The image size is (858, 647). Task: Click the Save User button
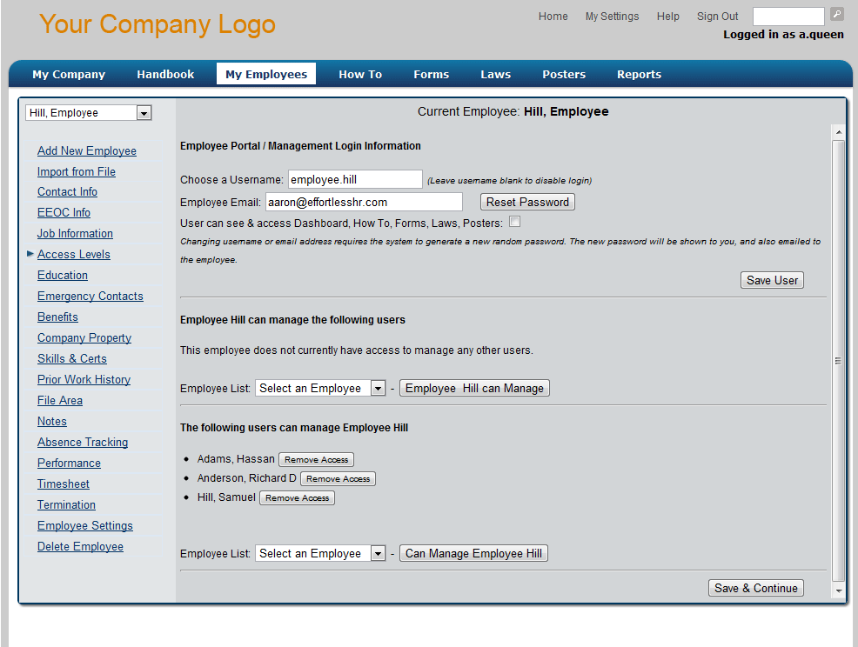772,281
